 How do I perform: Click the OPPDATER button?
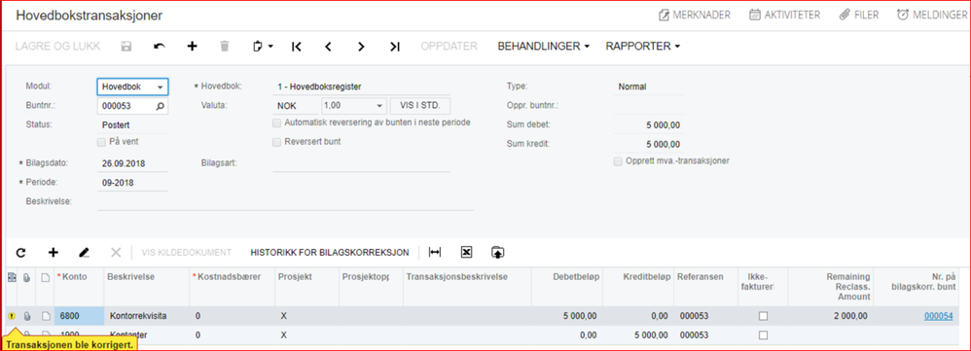[449, 47]
